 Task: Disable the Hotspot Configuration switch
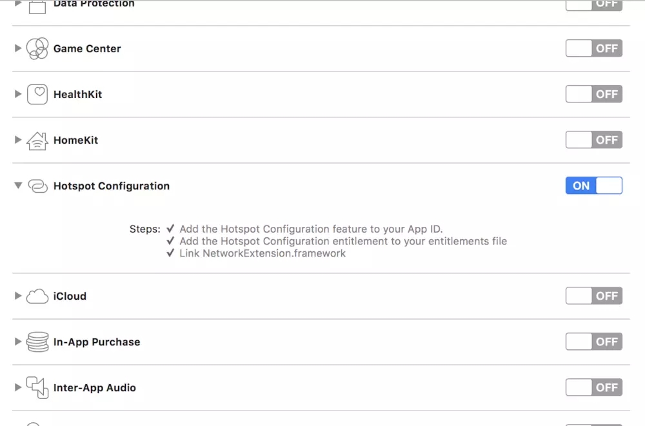pyautogui.click(x=593, y=186)
